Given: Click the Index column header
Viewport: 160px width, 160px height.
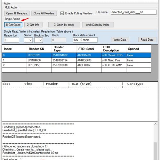Looking at the screenshot, I should pyautogui.click(x=14, y=49).
